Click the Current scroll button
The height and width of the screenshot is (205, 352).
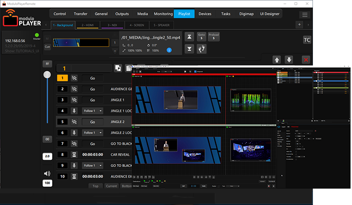pyautogui.click(x=111, y=186)
